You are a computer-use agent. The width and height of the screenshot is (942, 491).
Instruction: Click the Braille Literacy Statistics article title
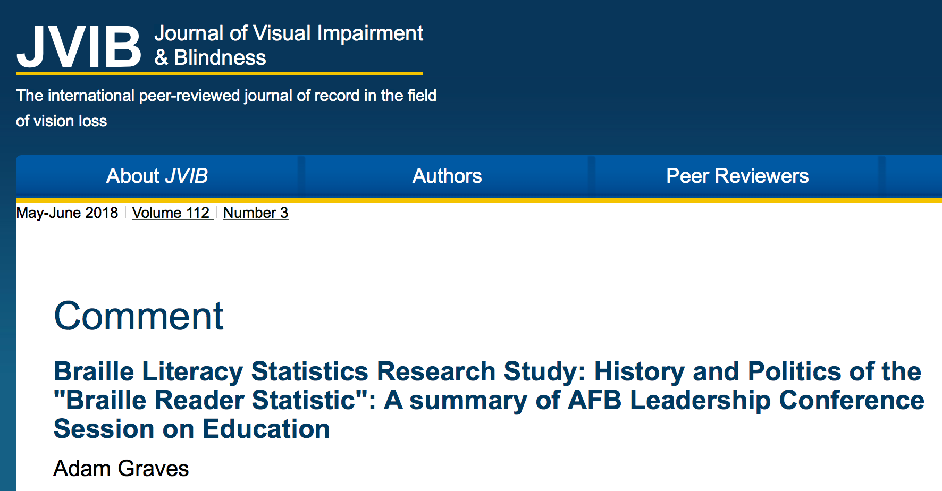click(489, 400)
